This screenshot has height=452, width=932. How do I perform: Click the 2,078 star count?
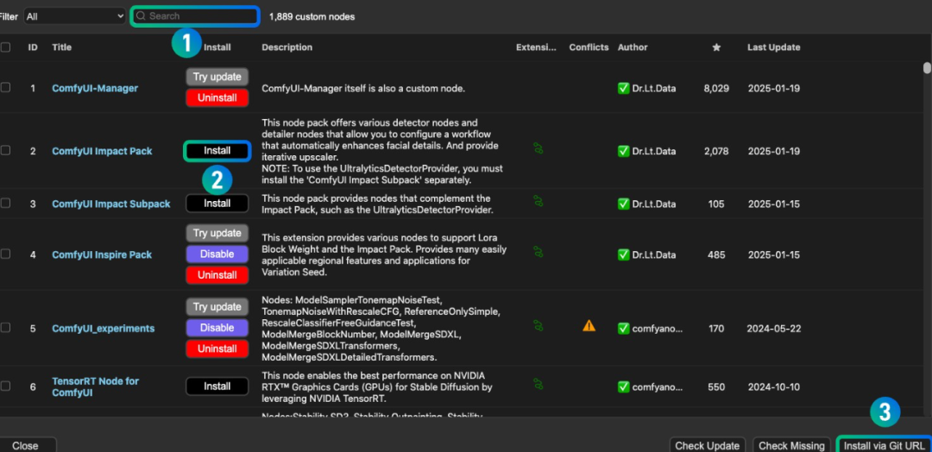[x=716, y=152]
